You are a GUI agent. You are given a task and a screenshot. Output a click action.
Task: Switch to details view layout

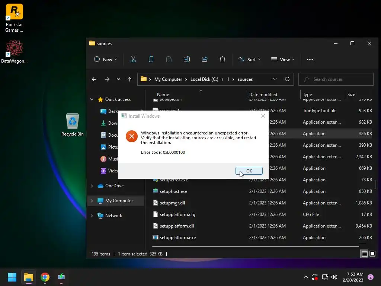pyautogui.click(x=365, y=254)
